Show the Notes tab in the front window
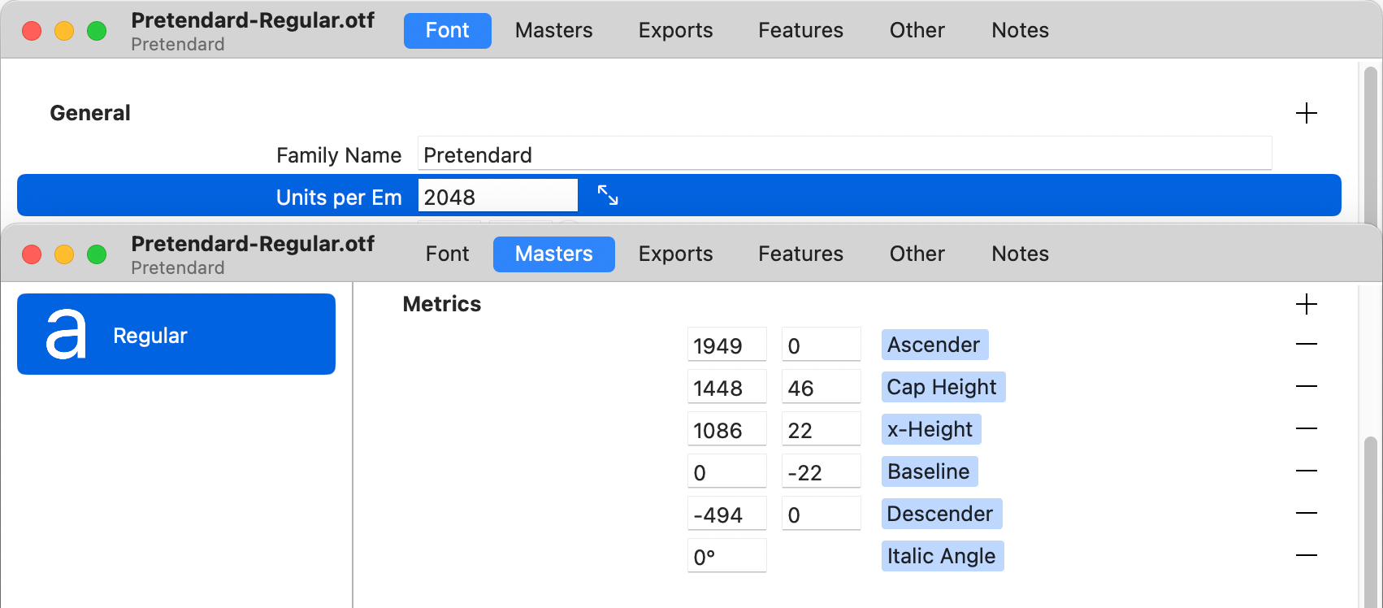The image size is (1383, 608). 1021,254
